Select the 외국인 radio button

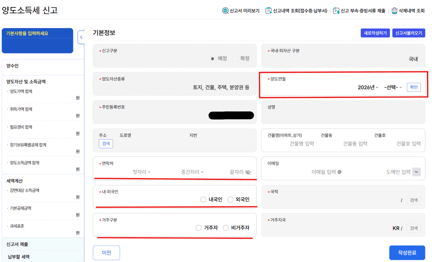pyautogui.click(x=230, y=200)
